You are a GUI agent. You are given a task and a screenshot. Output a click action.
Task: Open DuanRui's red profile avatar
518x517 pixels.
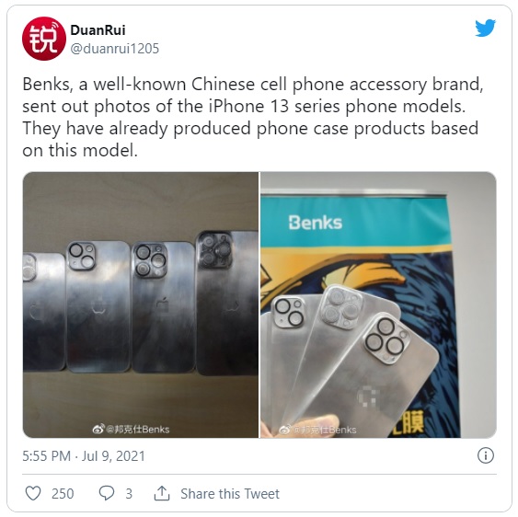coord(44,39)
